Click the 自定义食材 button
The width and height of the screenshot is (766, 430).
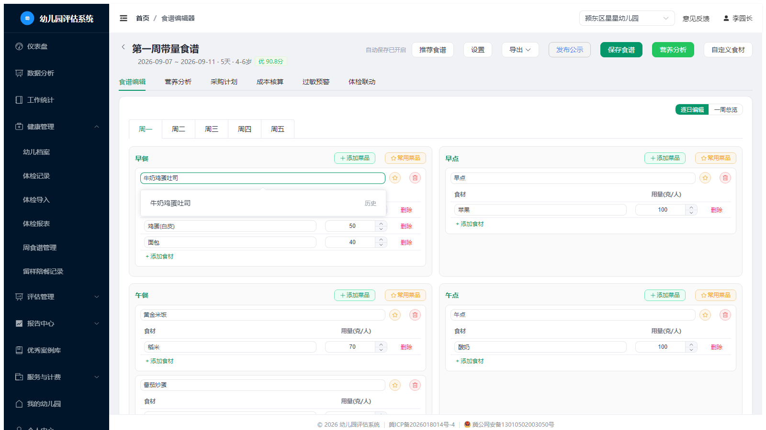click(x=728, y=50)
